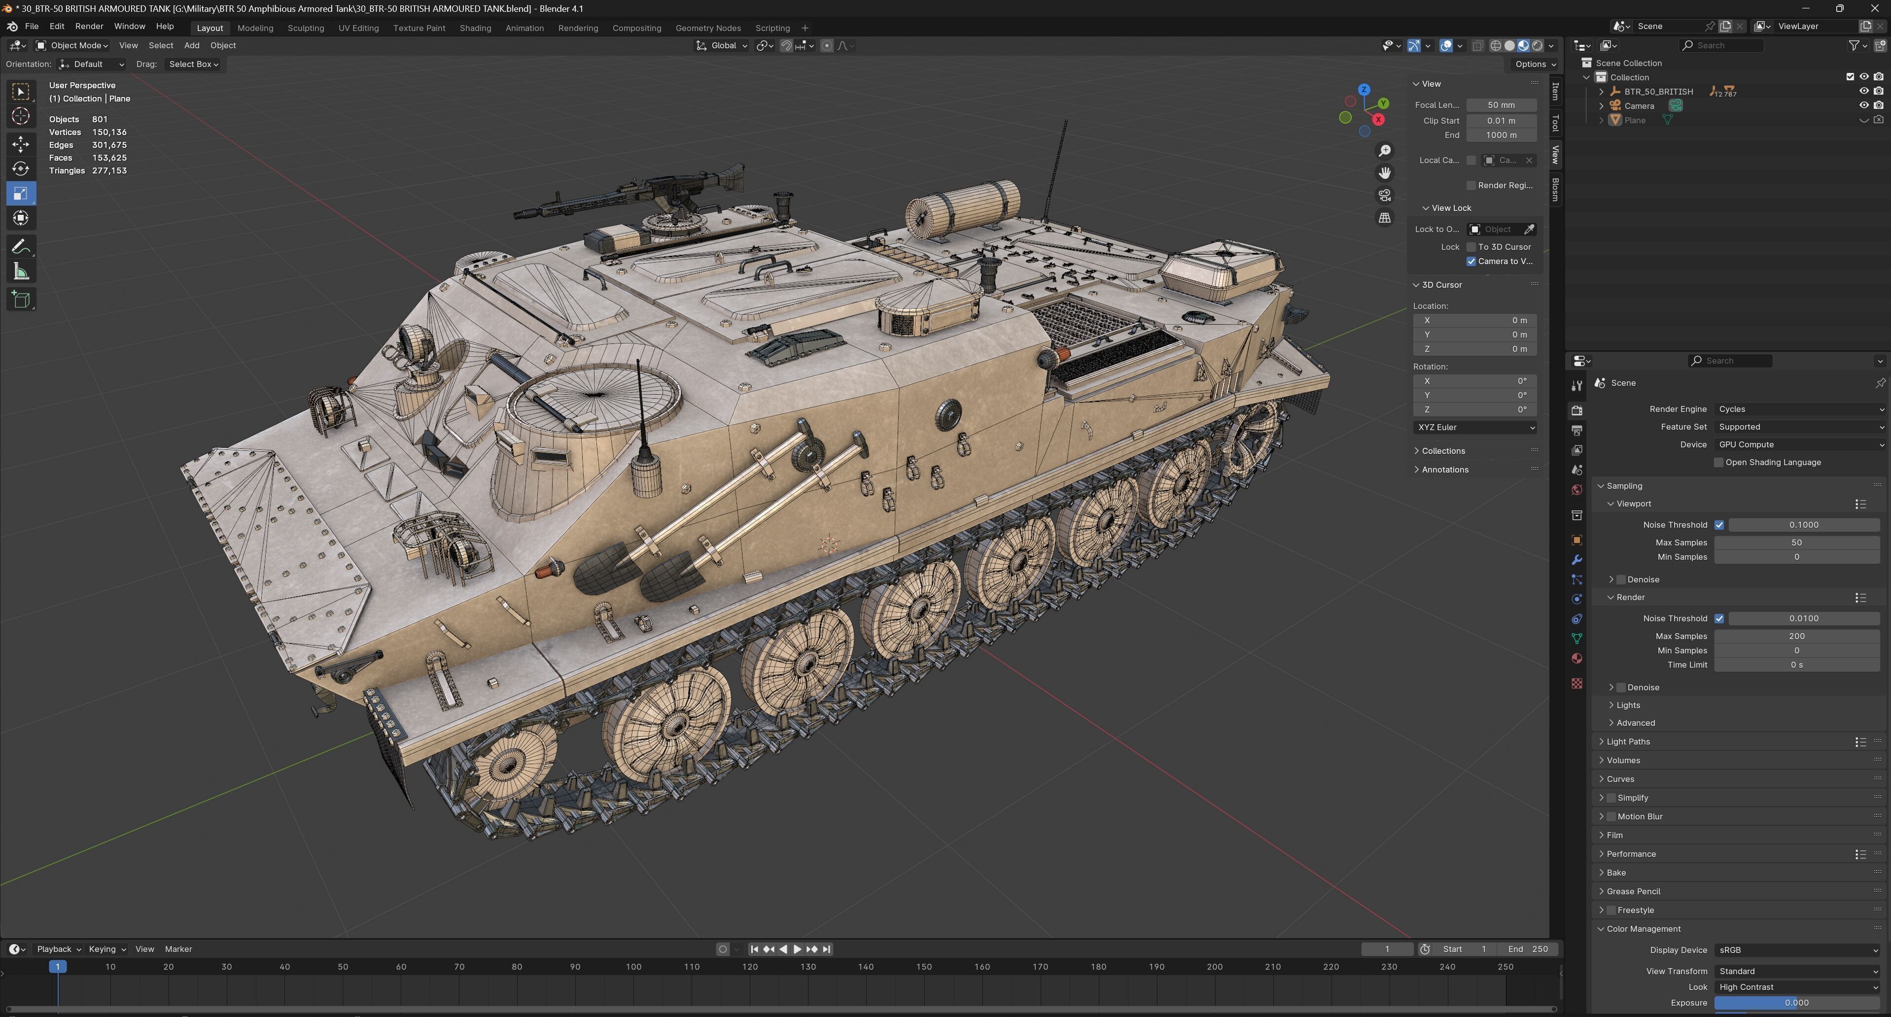Open the View Layer properties tab icon
The height and width of the screenshot is (1017, 1891).
tap(1577, 450)
